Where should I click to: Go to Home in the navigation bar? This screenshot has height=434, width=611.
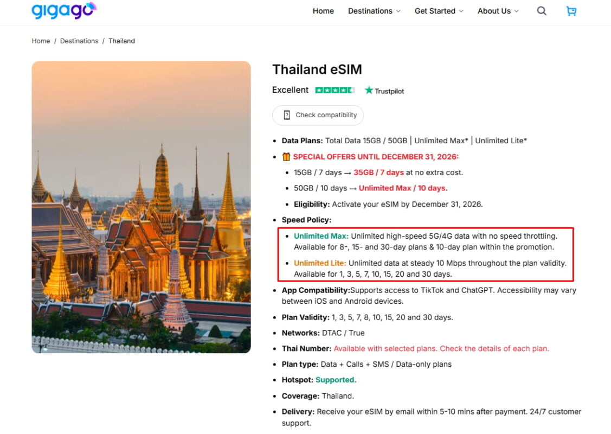[x=323, y=11]
